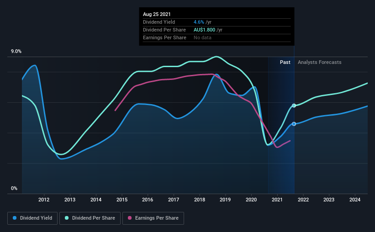Click the 2023 x-axis label
Screen dimensions: 375x232
(329, 200)
